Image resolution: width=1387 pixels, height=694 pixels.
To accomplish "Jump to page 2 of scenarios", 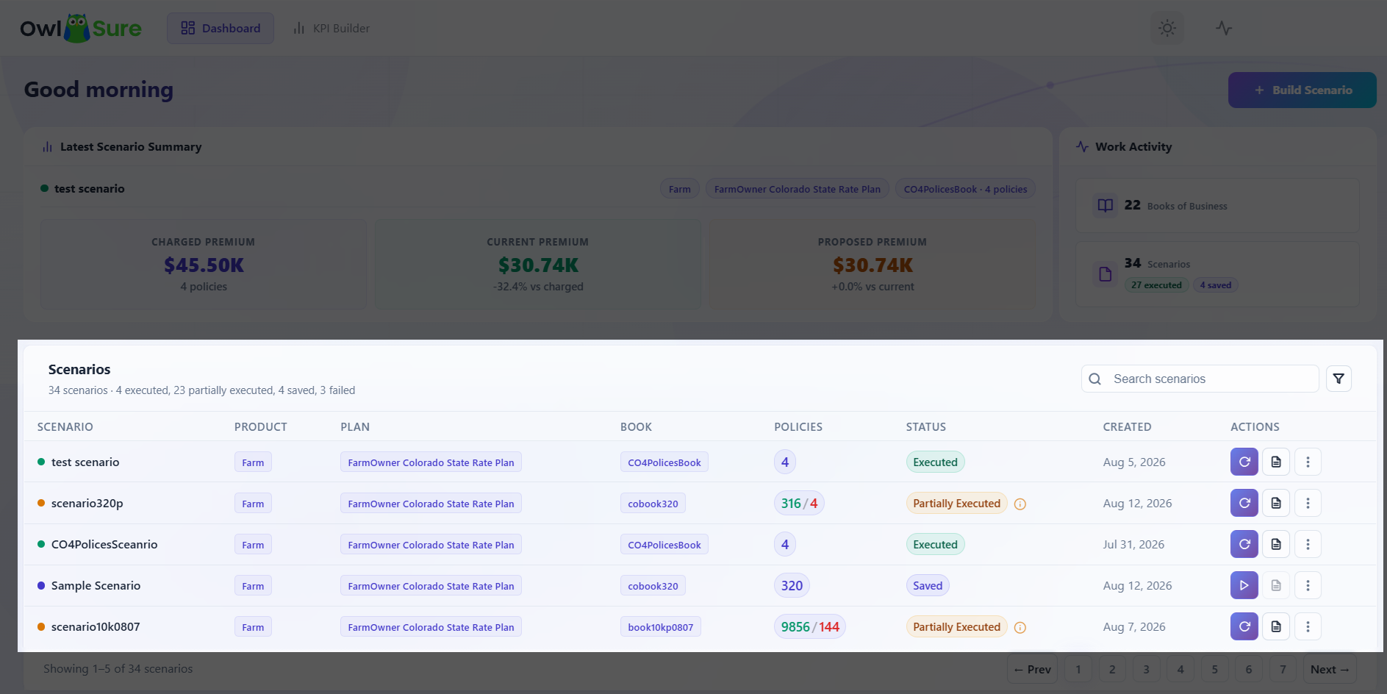I will [x=1112, y=669].
